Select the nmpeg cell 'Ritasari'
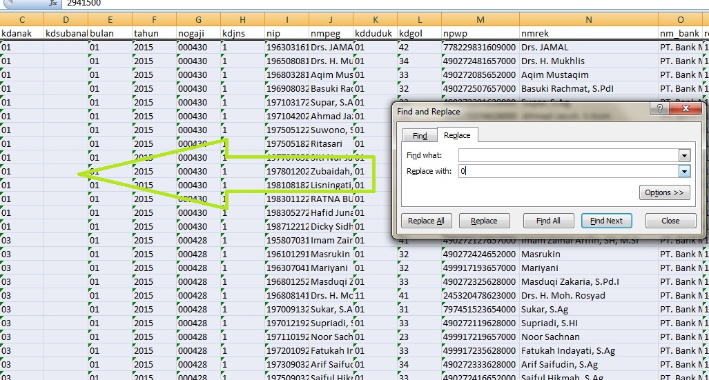The image size is (709, 380). 331,143
